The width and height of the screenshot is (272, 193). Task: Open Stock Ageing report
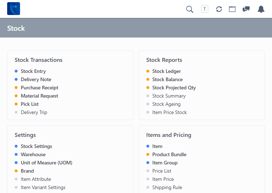[166, 104]
